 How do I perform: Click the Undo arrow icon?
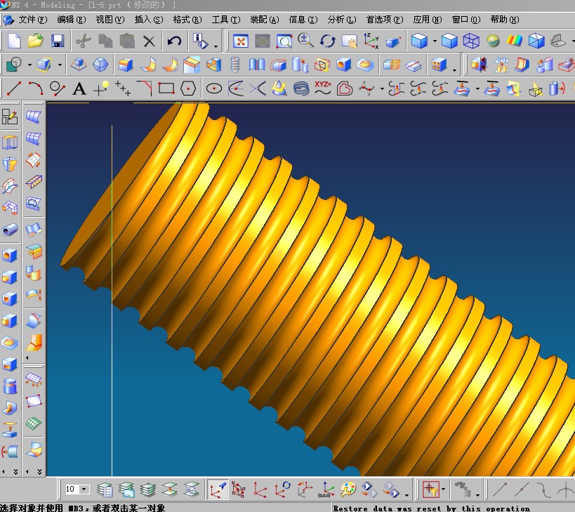pyautogui.click(x=174, y=41)
